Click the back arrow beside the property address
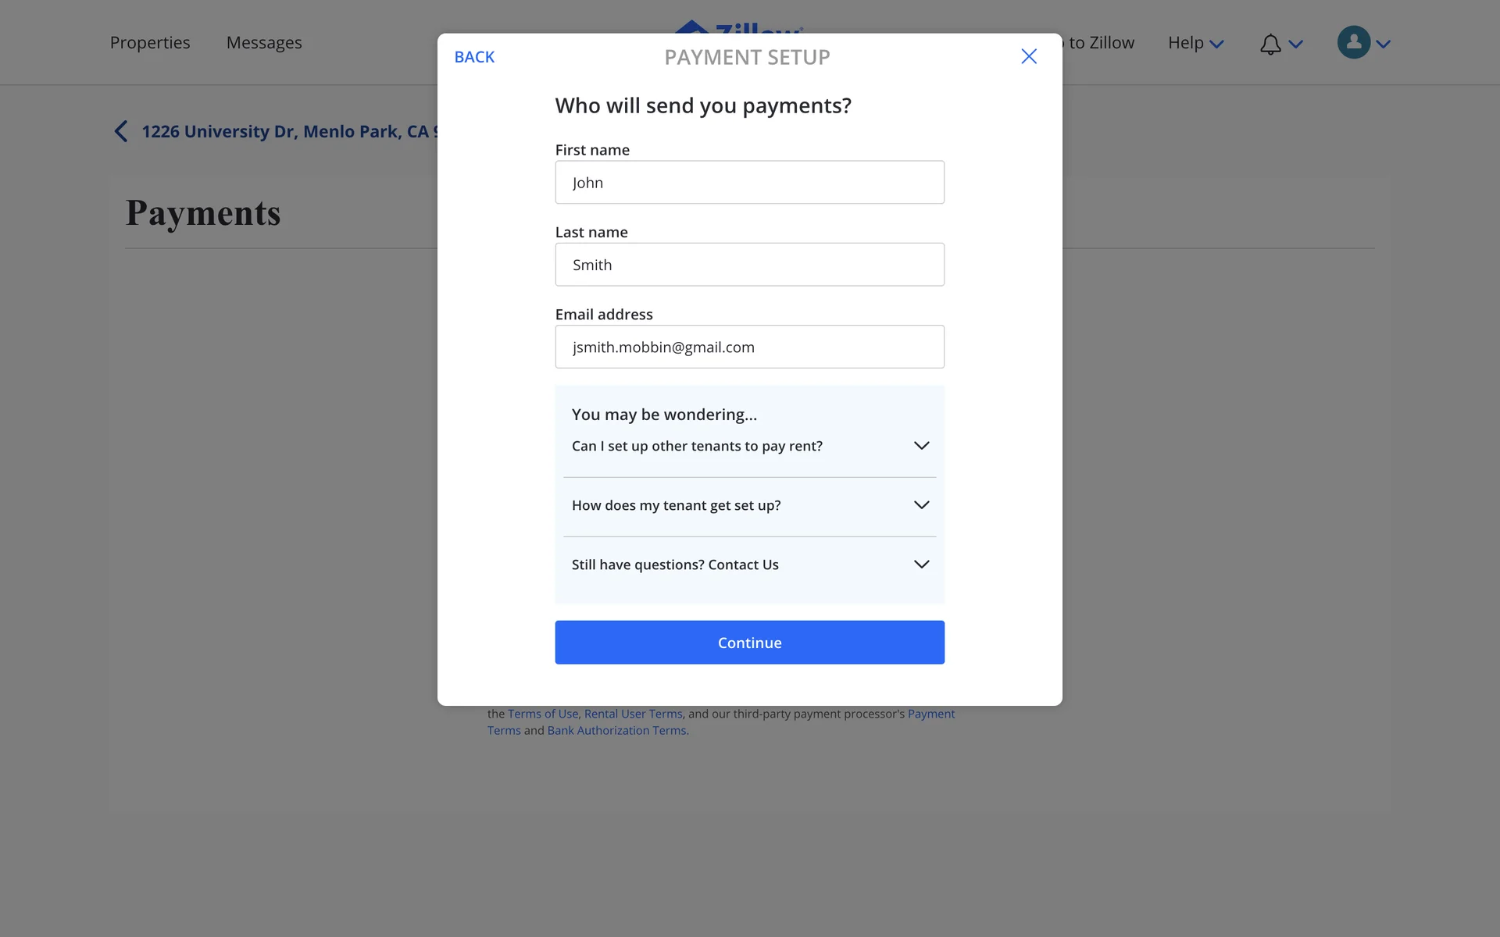The image size is (1500, 937). click(x=121, y=131)
